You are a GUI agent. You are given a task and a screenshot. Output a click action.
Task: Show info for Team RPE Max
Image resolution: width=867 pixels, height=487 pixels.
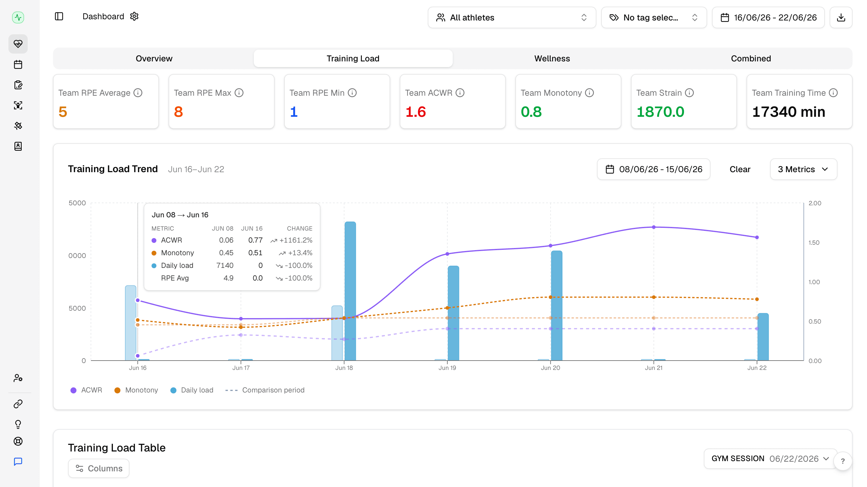tap(239, 93)
